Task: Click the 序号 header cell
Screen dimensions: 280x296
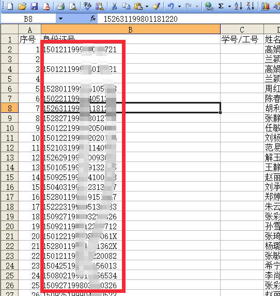Action: (29, 39)
